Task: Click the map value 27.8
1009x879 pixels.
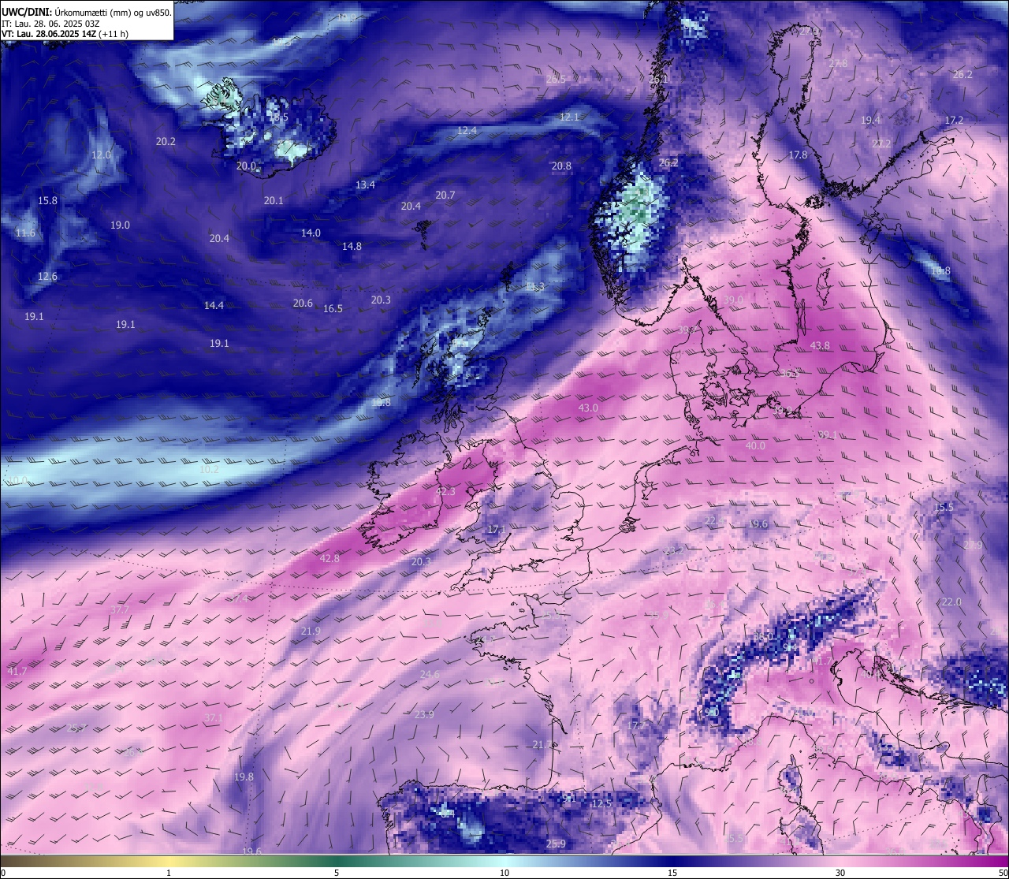Action: 838,64
